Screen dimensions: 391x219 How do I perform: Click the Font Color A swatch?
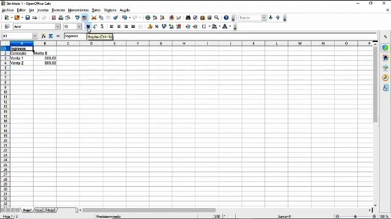[225, 26]
